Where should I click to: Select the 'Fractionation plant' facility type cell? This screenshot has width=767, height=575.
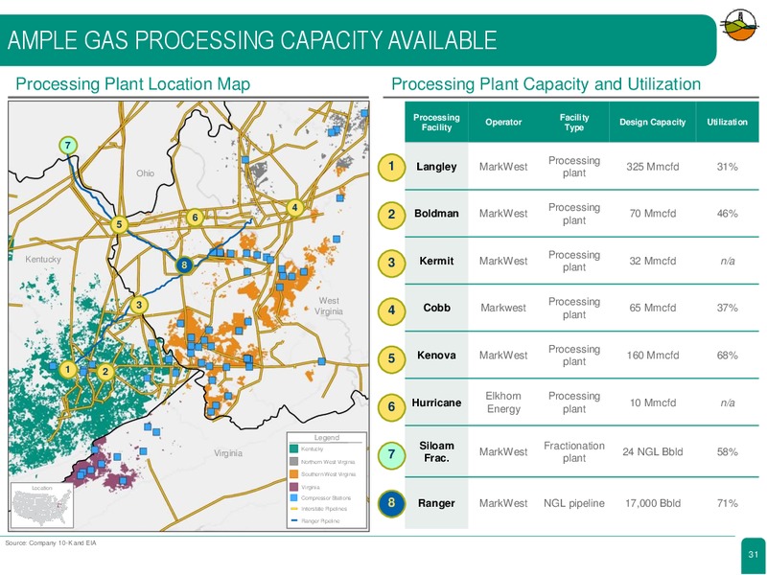pos(574,451)
